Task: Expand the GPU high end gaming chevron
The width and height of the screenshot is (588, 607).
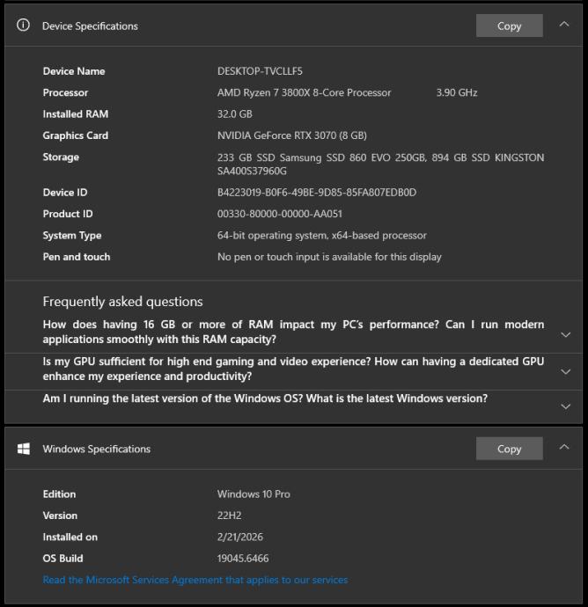Action: point(565,372)
